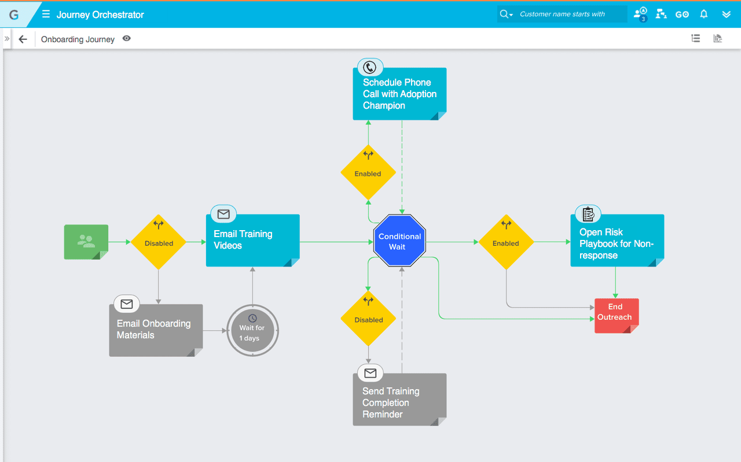
Task: Open the analytics chart icon
Action: pyautogui.click(x=718, y=39)
